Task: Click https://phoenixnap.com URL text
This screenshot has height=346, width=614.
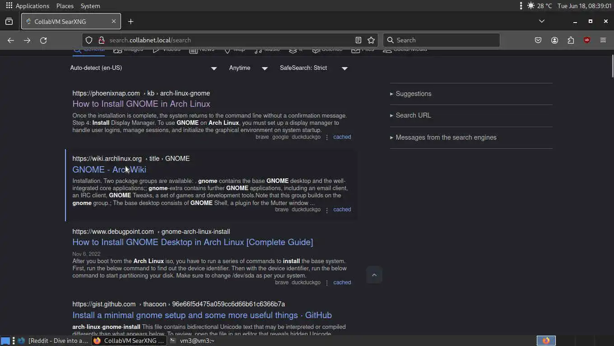Action: click(x=106, y=93)
